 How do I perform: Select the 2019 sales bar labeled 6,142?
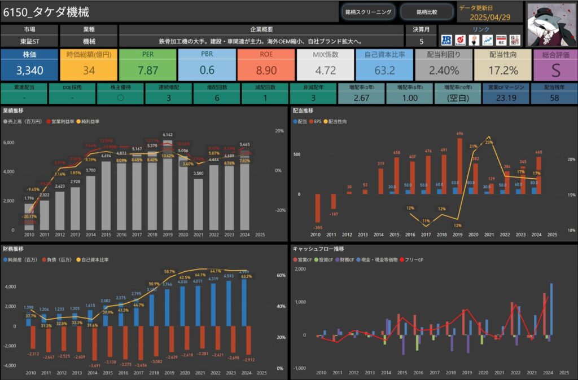pos(168,185)
